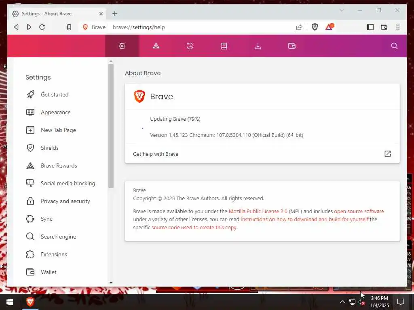
Task: Open the Windows Start menu
Action: (x=10, y=302)
